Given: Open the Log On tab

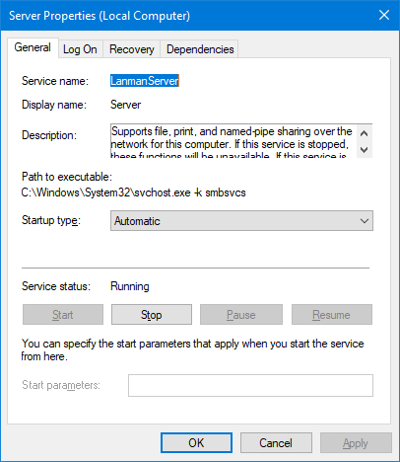Looking at the screenshot, I should 81,49.
